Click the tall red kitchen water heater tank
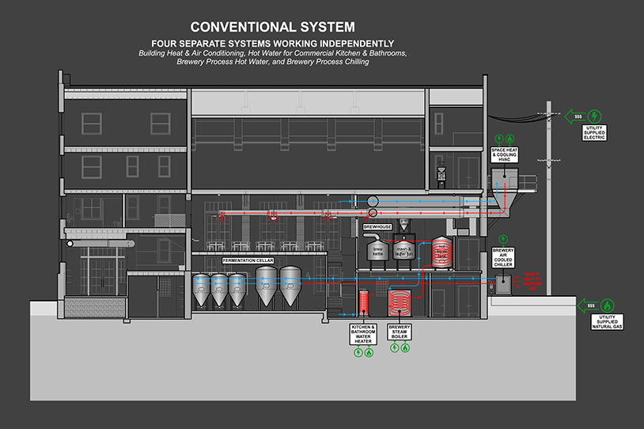This screenshot has width=644, height=429. pyautogui.click(x=365, y=302)
